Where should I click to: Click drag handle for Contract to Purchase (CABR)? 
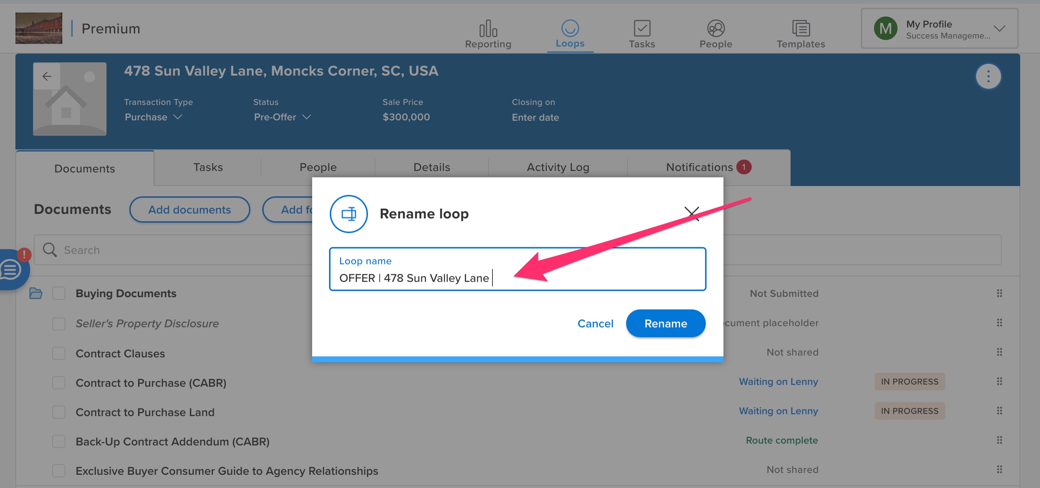[999, 382]
